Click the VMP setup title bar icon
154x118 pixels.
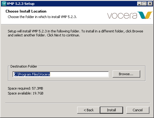[x=4, y=4]
